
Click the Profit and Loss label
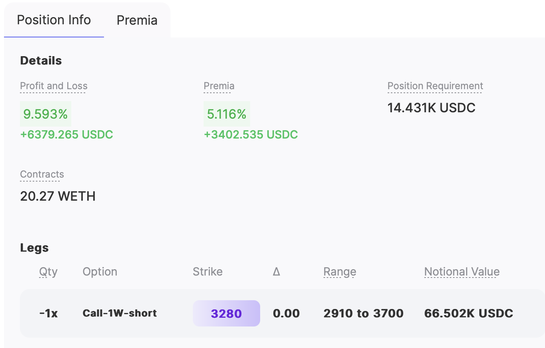point(54,86)
